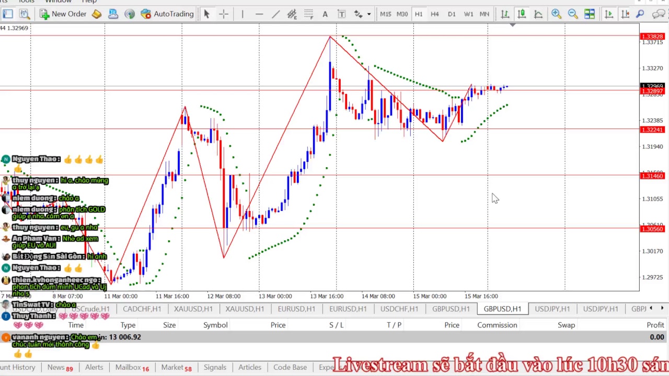Select the D1 timeframe
669x376 pixels.
(x=452, y=14)
